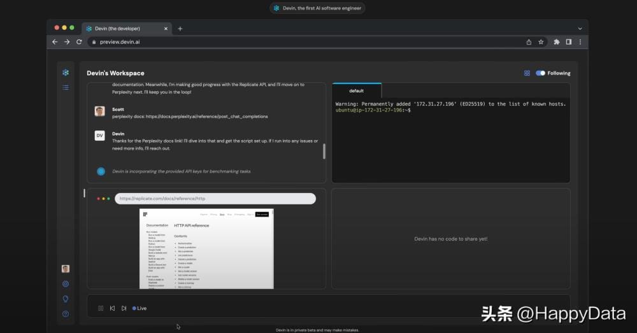Screen dimensions: 637x333
Task: Open the help question mark icon
Action: [66, 314]
